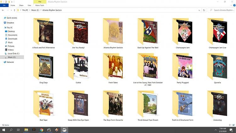Select the Play contextual tab
Viewport: 236px width, 133px height.
click(x=40, y=2)
